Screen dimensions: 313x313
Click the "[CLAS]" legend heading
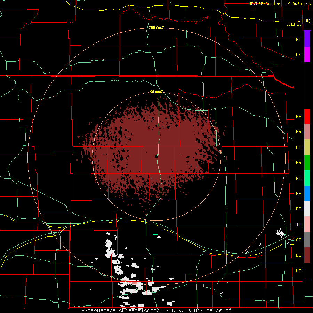point(294,24)
